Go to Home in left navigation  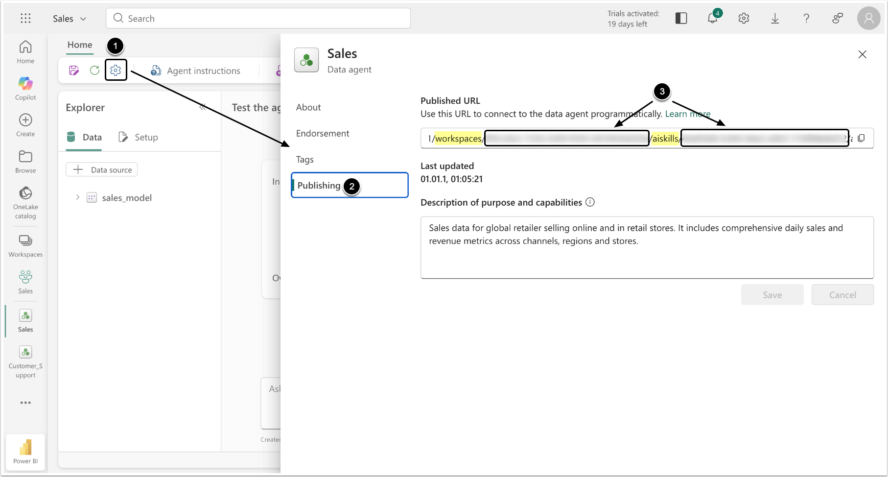[25, 52]
